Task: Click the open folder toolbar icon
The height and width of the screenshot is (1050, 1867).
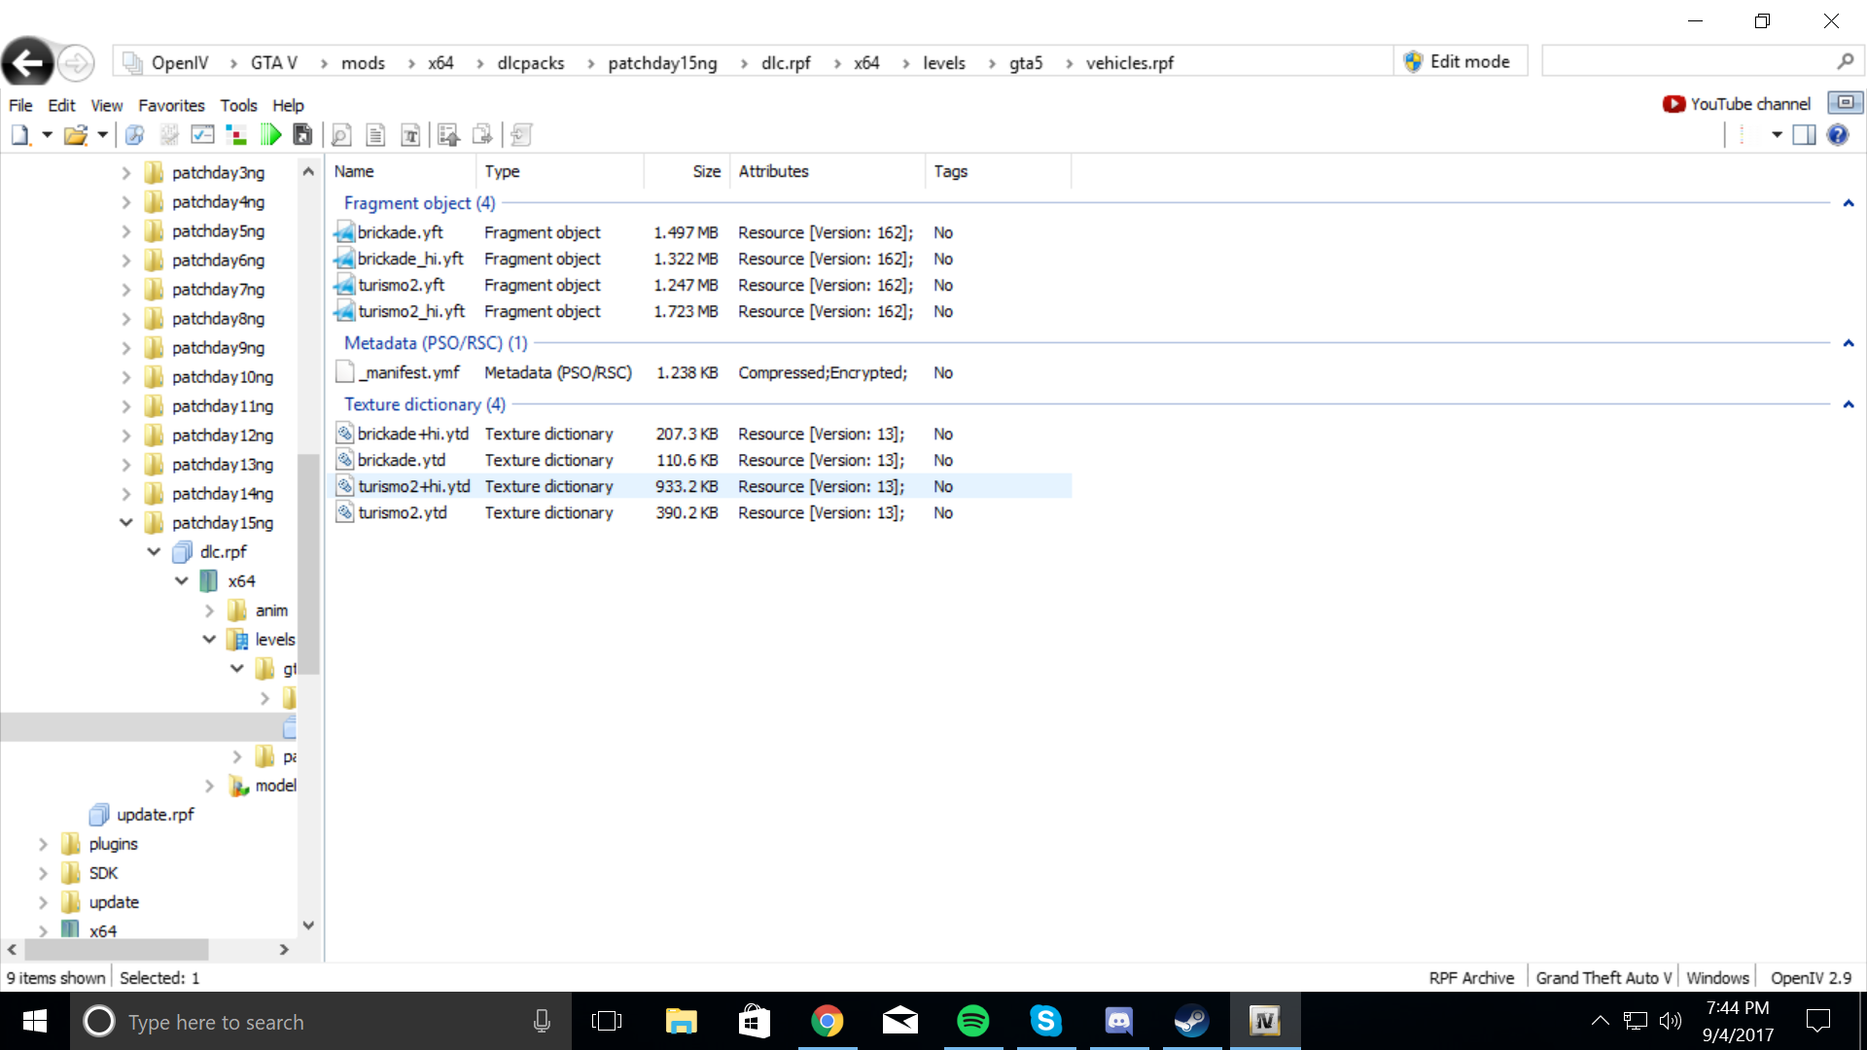Action: coord(75,135)
